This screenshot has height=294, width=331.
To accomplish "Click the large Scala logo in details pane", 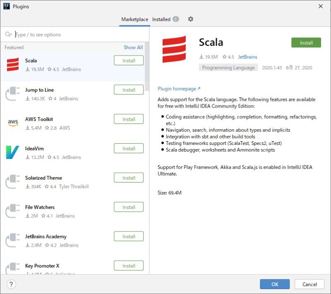I will 174,49.
